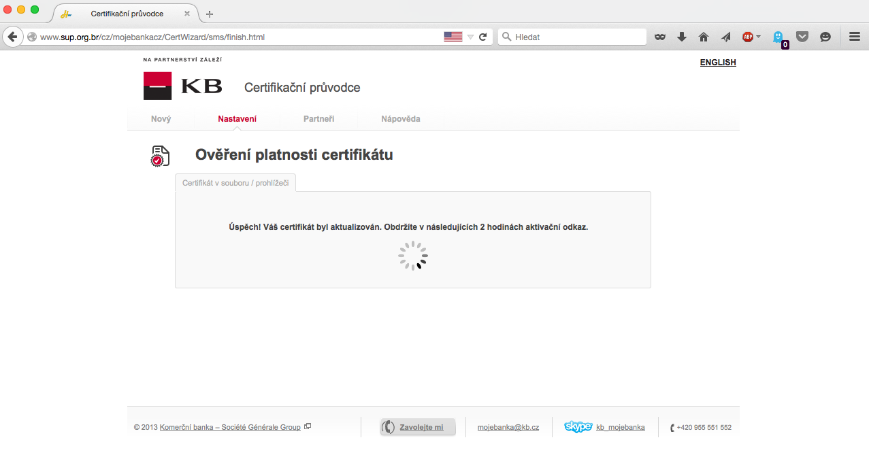Reload the page with the refresh icon
Screen dimensions: 869x474
coord(483,37)
